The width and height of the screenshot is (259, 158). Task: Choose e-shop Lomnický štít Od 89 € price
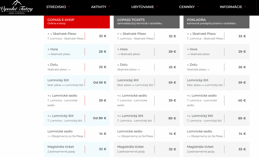click(x=99, y=118)
